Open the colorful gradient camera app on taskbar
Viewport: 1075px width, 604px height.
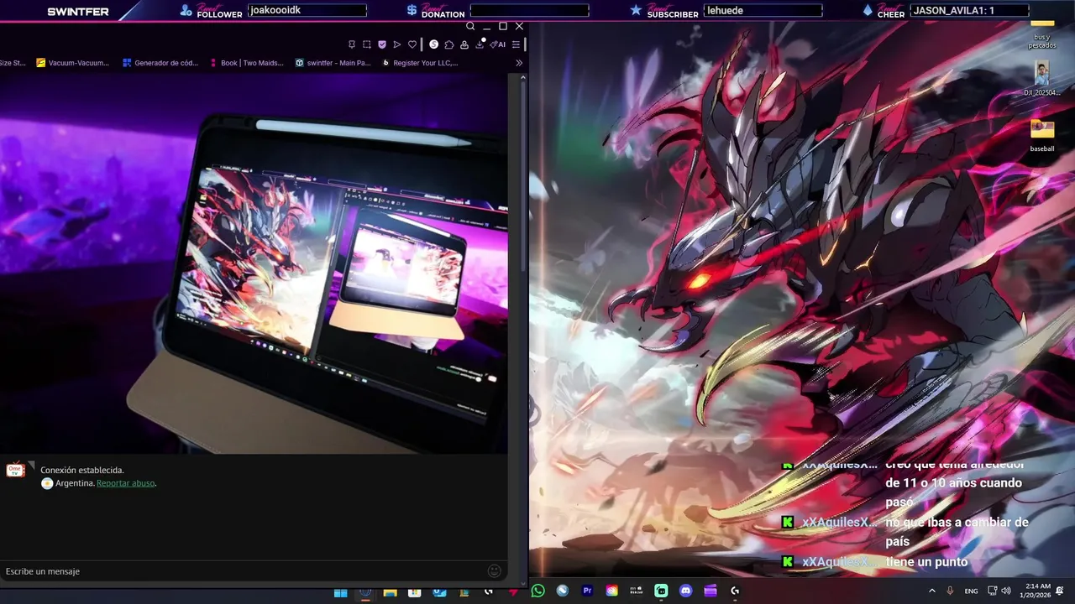point(611,591)
